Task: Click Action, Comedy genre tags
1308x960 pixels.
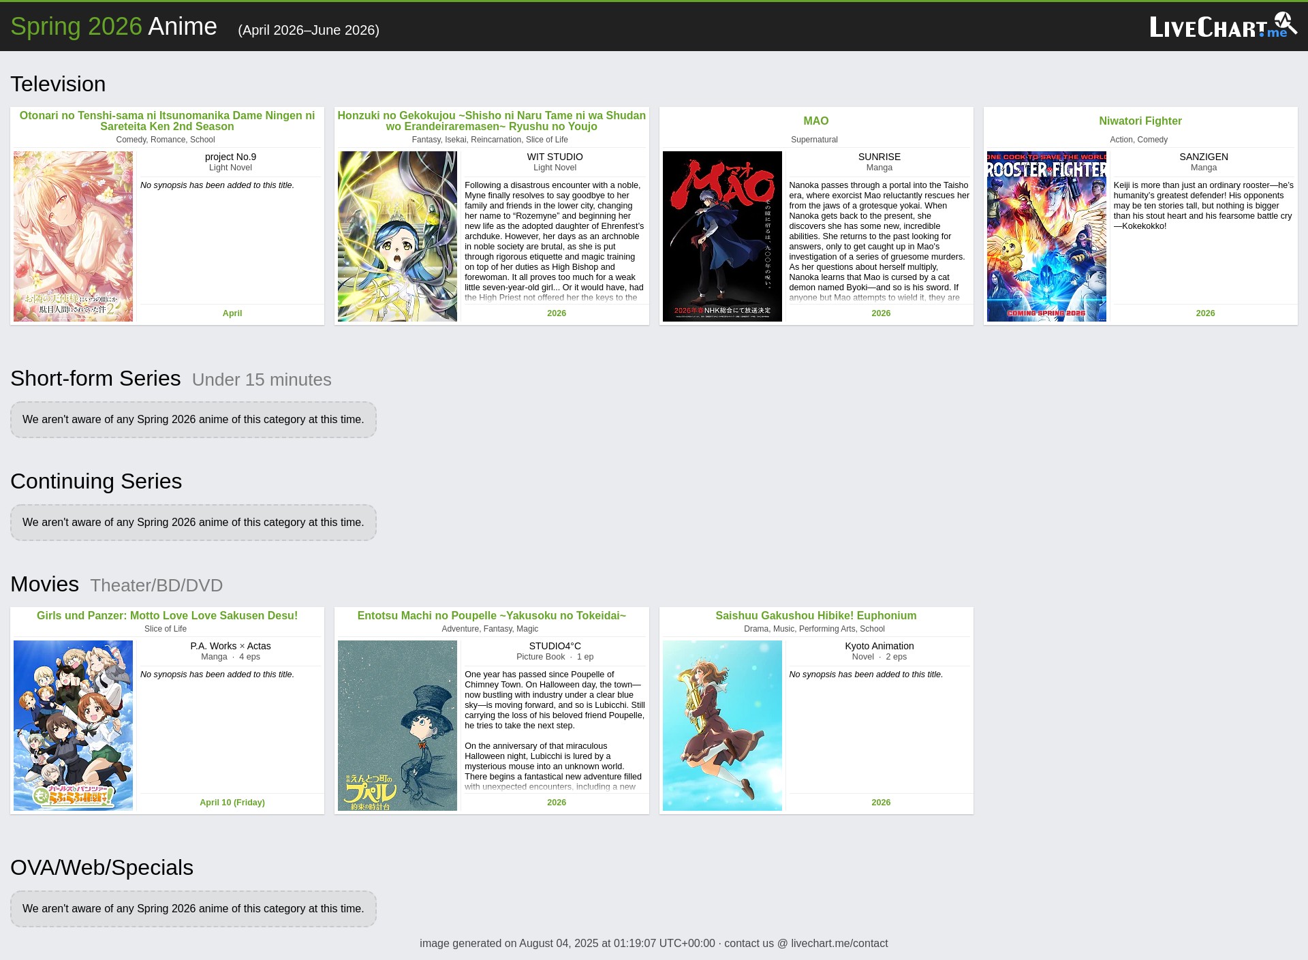Action: click(x=1138, y=140)
